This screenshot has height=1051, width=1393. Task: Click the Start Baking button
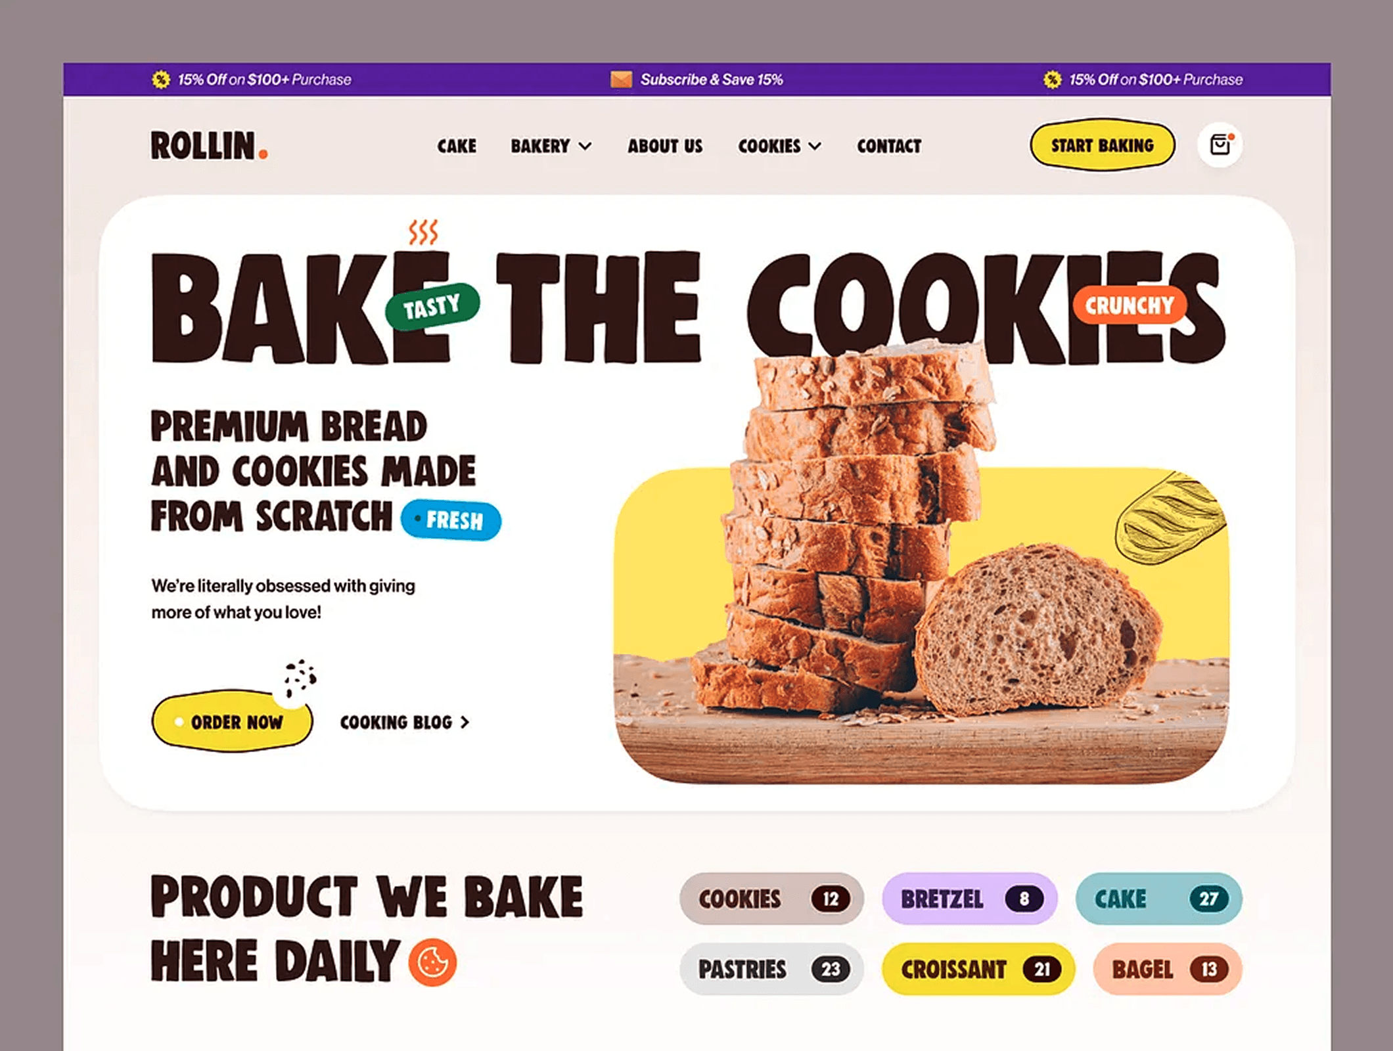pyautogui.click(x=1103, y=145)
